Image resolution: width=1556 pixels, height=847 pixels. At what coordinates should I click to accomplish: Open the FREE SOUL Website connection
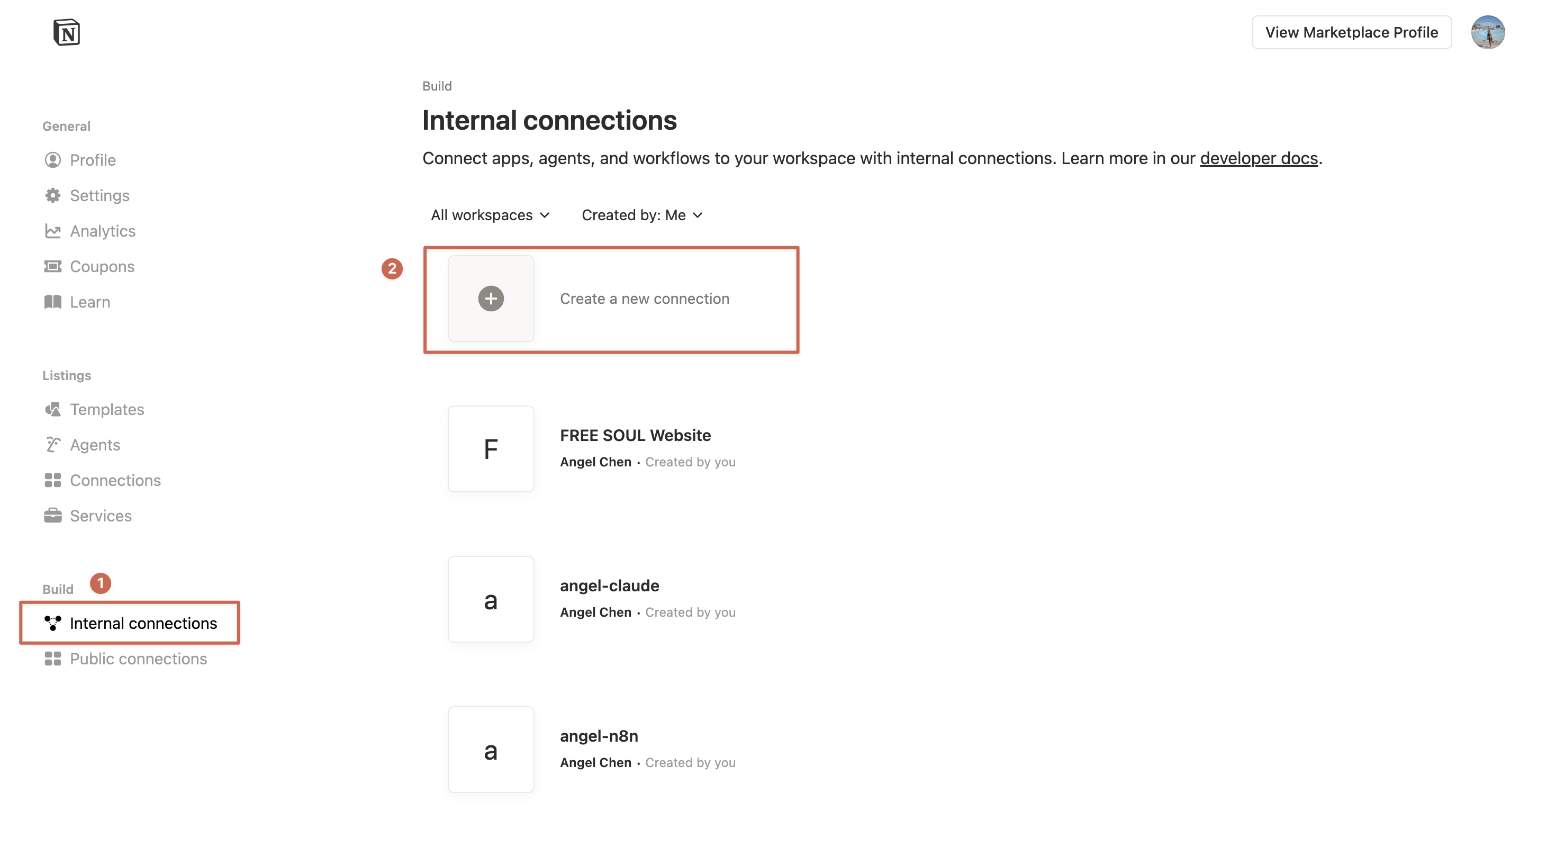coord(634,435)
